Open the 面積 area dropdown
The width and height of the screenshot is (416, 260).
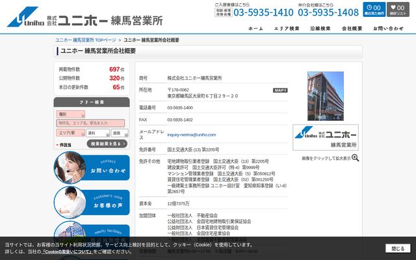120,133
